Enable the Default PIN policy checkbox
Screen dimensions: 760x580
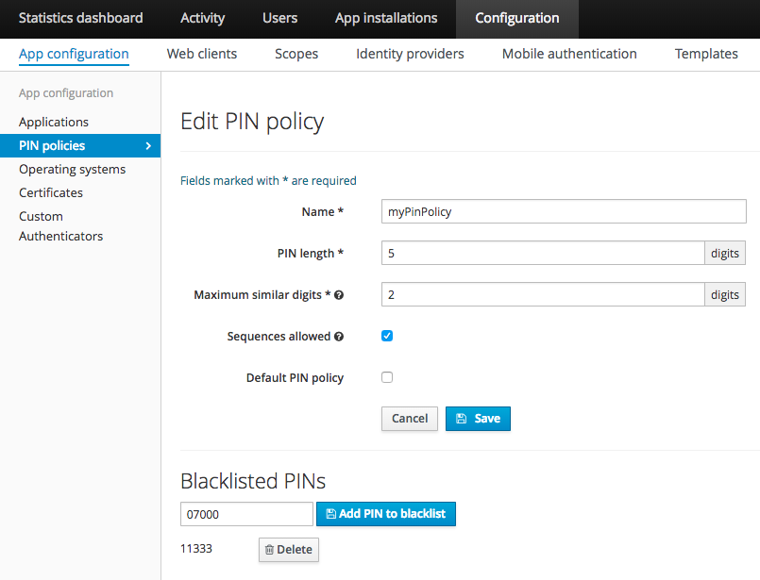[x=387, y=376]
